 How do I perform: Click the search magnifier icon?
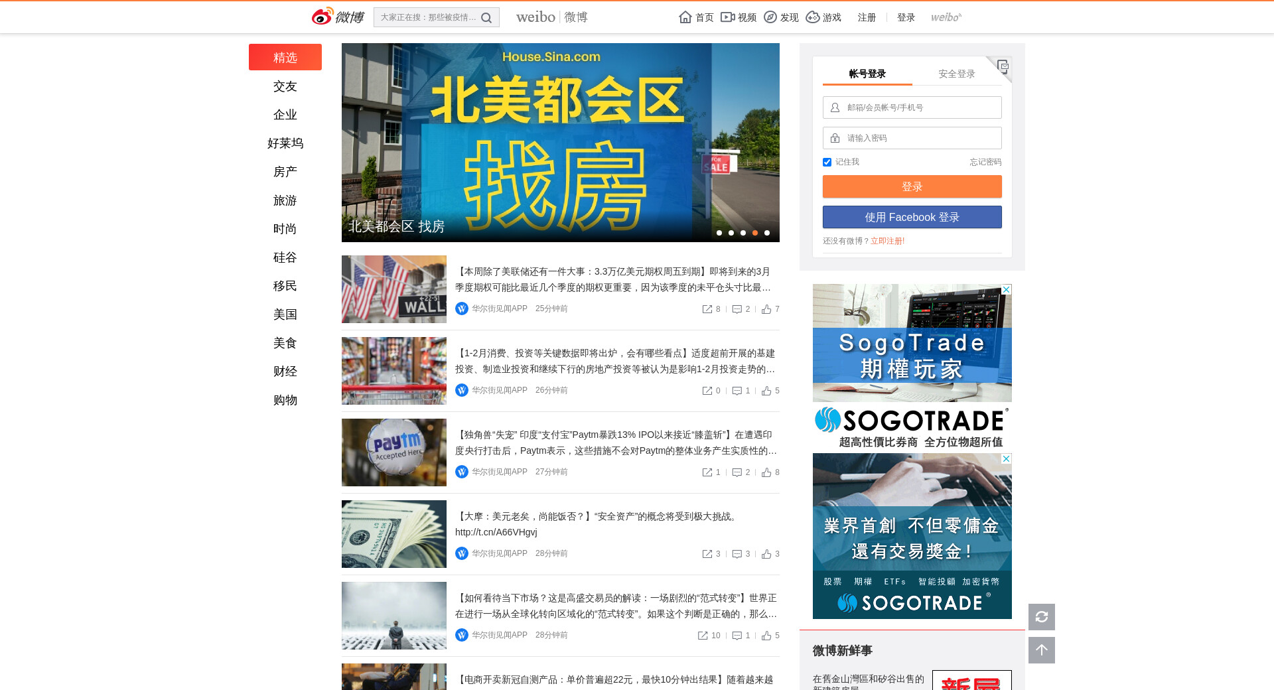(x=486, y=18)
